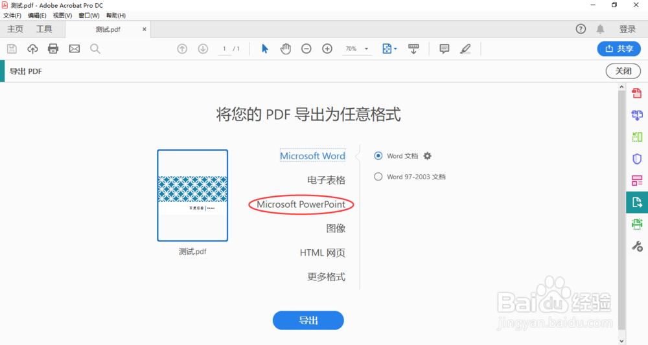Click the 测试.pdf page thumbnail

point(192,195)
